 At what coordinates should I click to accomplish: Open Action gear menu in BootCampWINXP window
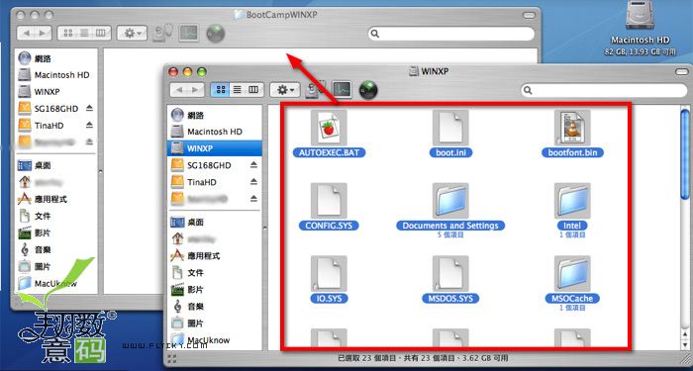coord(132,33)
